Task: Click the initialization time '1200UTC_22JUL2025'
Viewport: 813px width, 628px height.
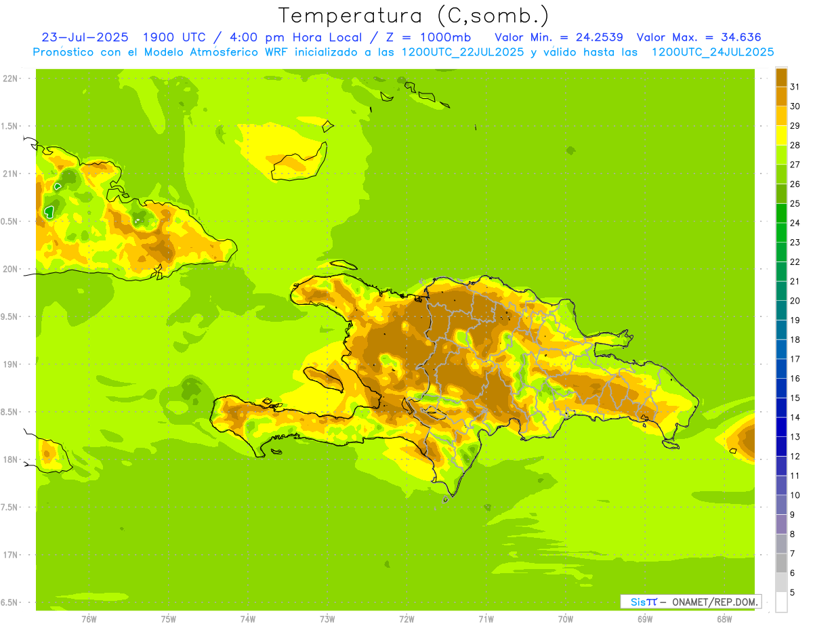Action: [x=463, y=52]
